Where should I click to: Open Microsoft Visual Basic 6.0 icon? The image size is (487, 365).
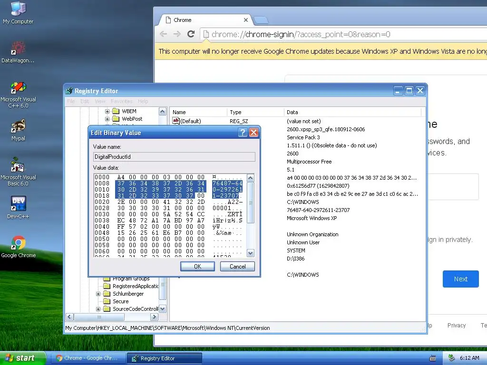click(x=18, y=171)
